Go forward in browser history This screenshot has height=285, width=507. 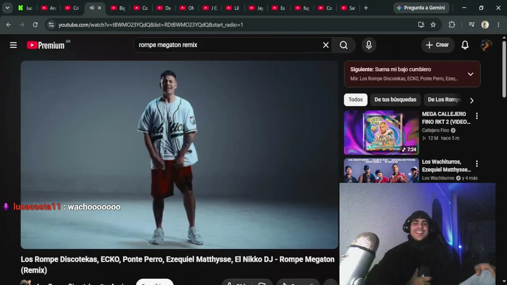point(22,25)
